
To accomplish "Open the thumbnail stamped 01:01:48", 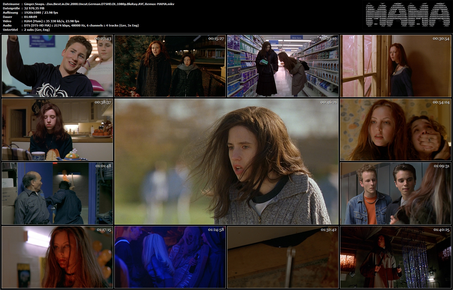I will [57, 193].
